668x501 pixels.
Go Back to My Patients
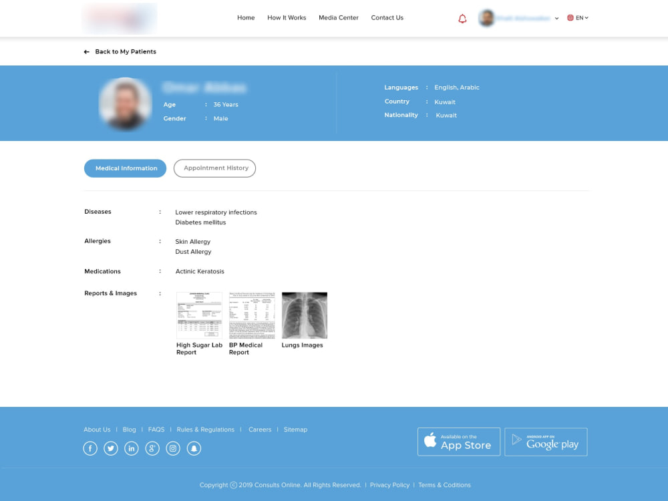pos(126,51)
